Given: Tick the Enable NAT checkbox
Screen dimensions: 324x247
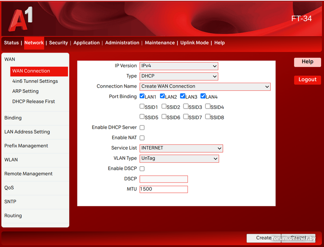Looking at the screenshot, I should point(142,138).
